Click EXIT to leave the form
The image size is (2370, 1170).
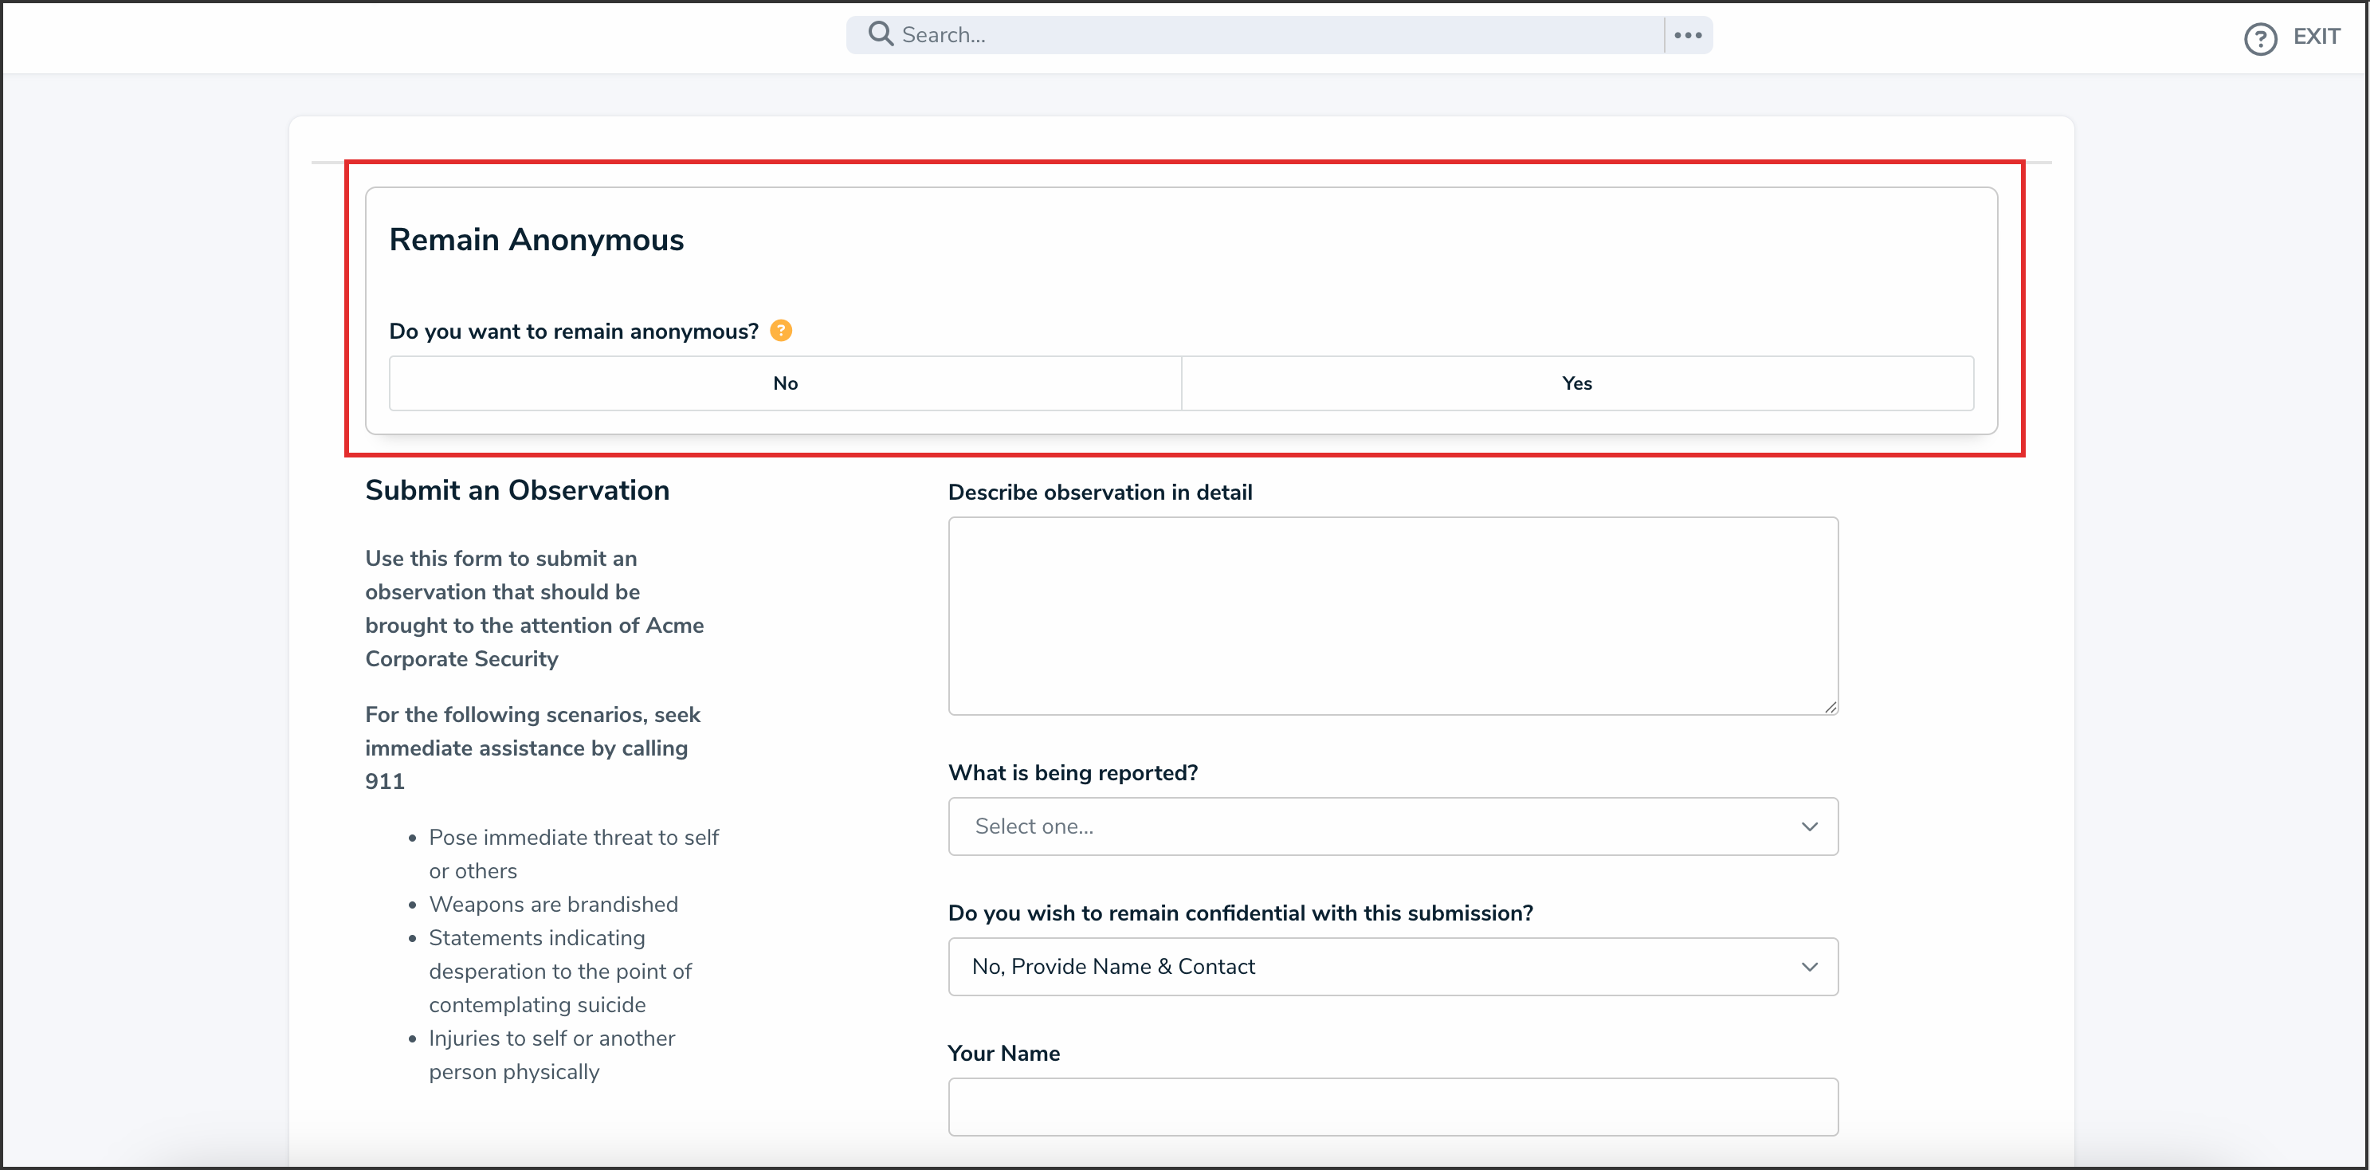[x=2316, y=37]
